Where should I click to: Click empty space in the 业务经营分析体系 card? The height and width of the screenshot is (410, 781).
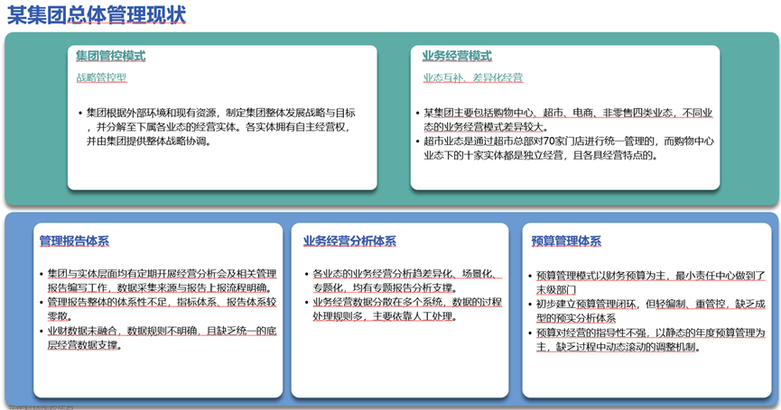pyautogui.click(x=398, y=365)
